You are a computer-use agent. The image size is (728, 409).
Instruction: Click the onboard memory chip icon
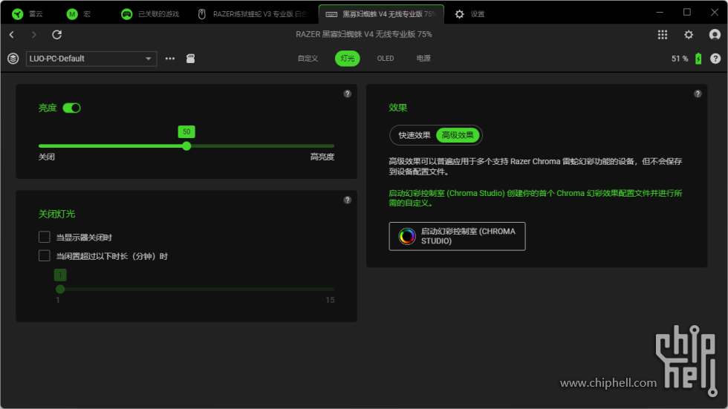point(190,59)
